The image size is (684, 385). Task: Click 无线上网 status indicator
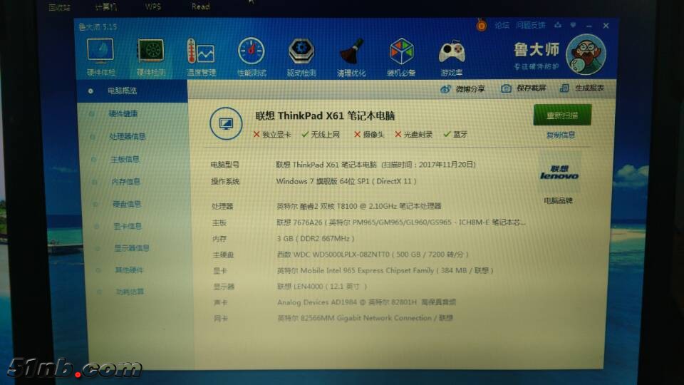click(x=321, y=135)
